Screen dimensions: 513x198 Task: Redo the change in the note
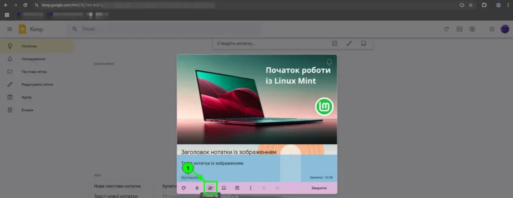click(x=278, y=188)
